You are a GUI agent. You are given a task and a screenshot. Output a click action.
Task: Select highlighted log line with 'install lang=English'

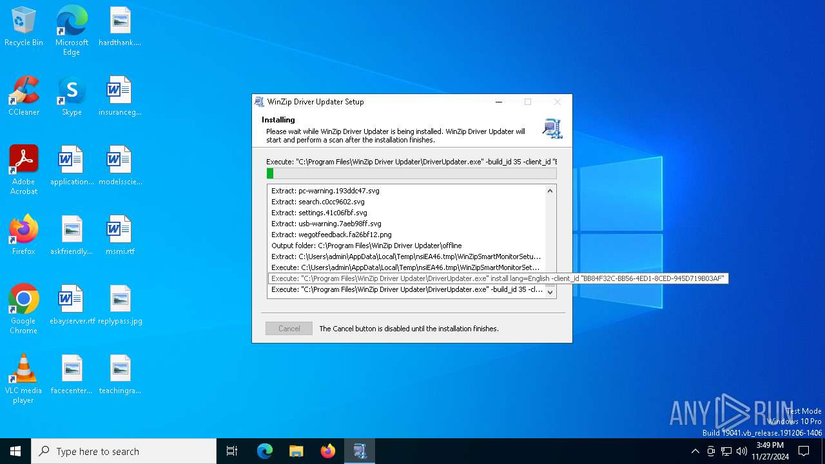(x=498, y=278)
